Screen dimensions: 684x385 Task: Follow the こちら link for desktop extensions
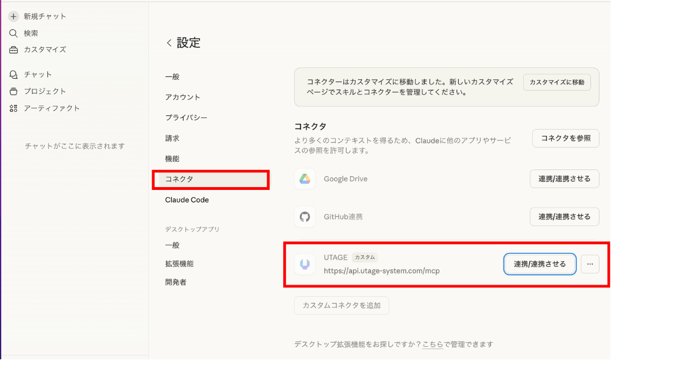pos(432,345)
